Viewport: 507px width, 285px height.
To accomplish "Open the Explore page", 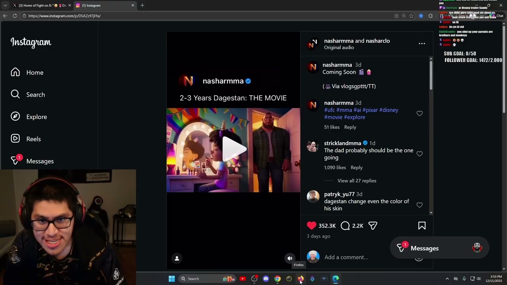I will click(29, 117).
